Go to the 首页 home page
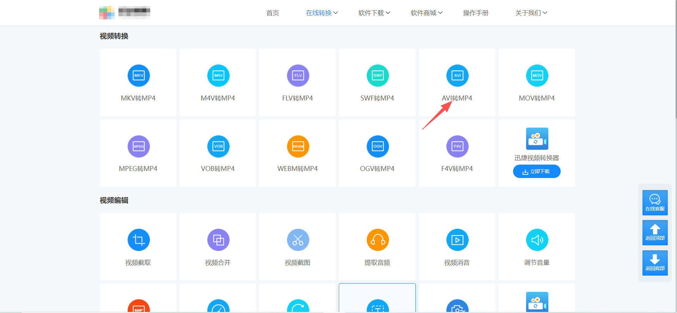Viewport: 677px width, 313px height. [x=273, y=13]
